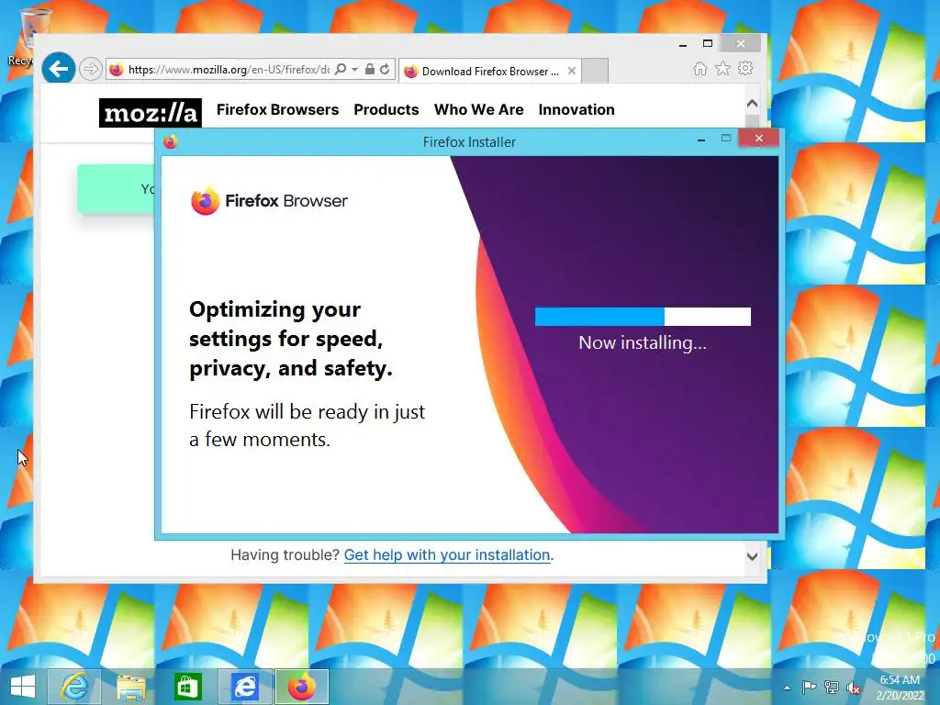Viewport: 940px width, 705px height.
Task: Click the search magnifier in address bar
Action: click(x=340, y=70)
